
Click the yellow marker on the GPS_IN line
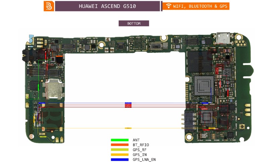(x=128, y=128)
